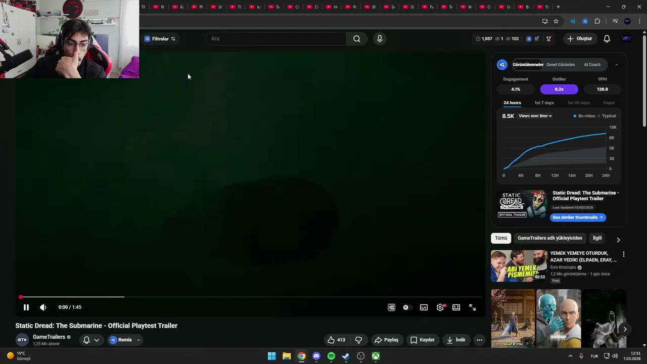
Task: Focus the Ara search field
Action: click(276, 39)
